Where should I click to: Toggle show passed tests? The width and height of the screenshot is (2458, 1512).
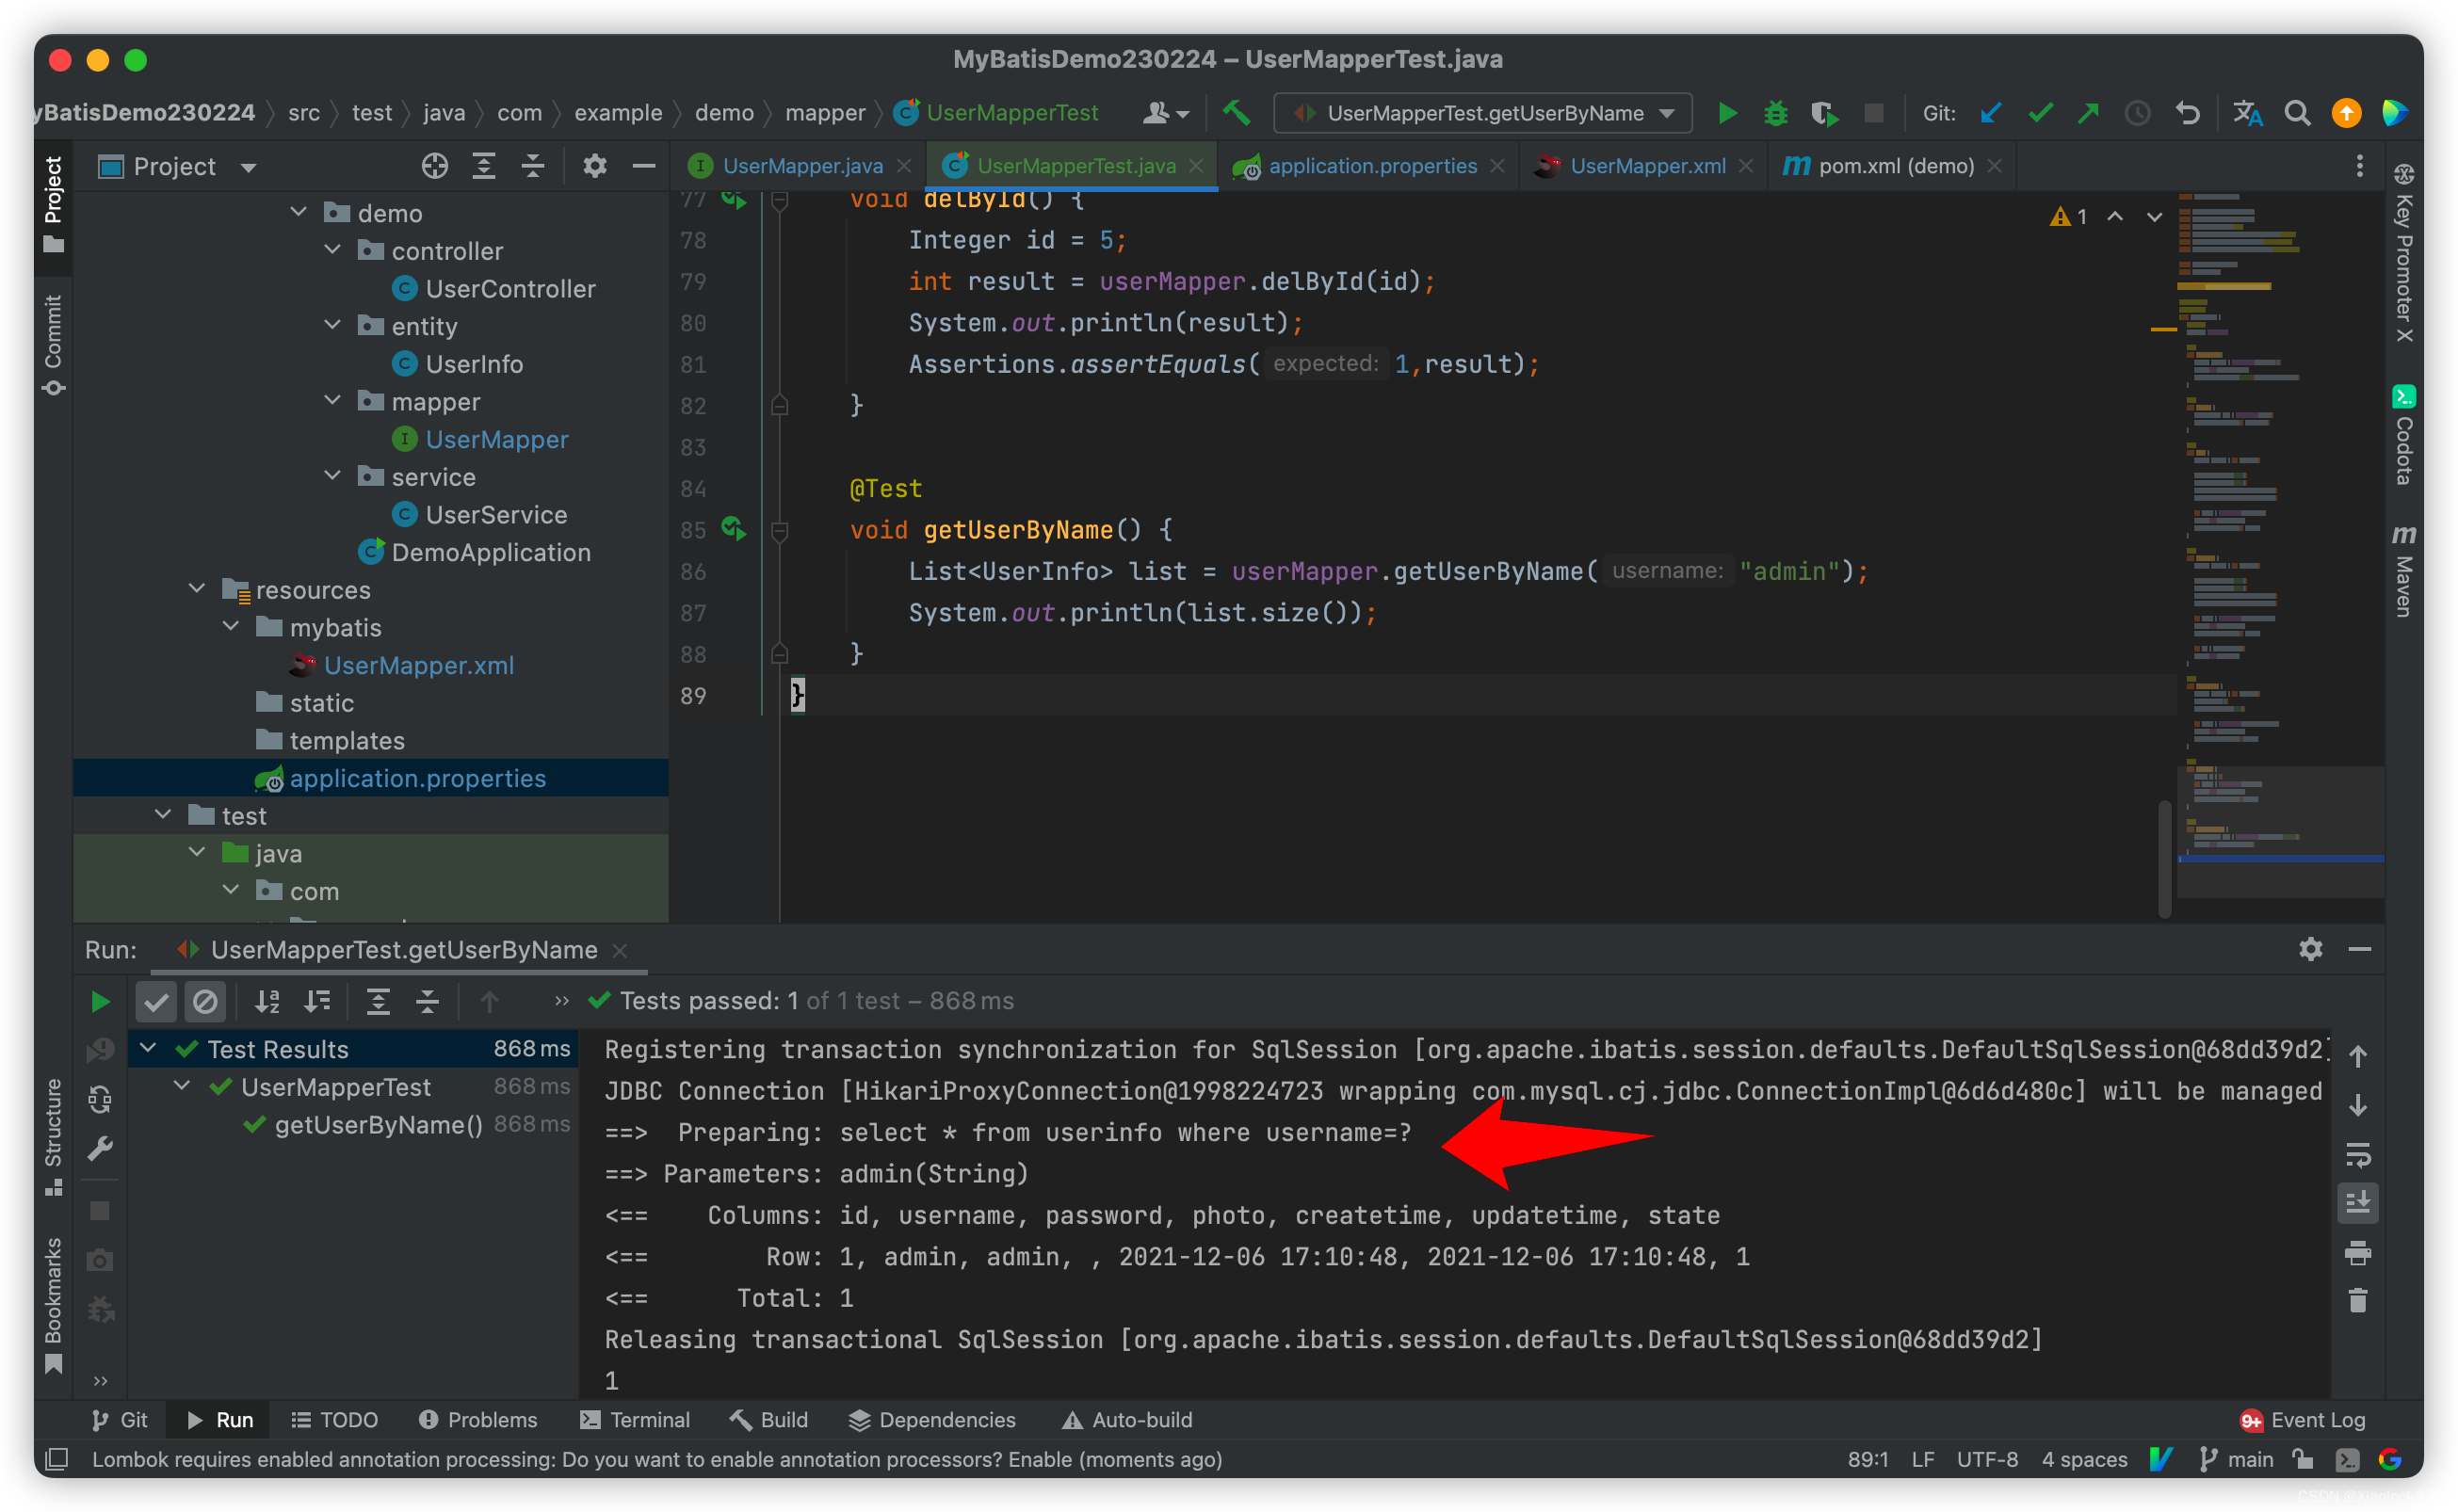pyautogui.click(x=156, y=1001)
